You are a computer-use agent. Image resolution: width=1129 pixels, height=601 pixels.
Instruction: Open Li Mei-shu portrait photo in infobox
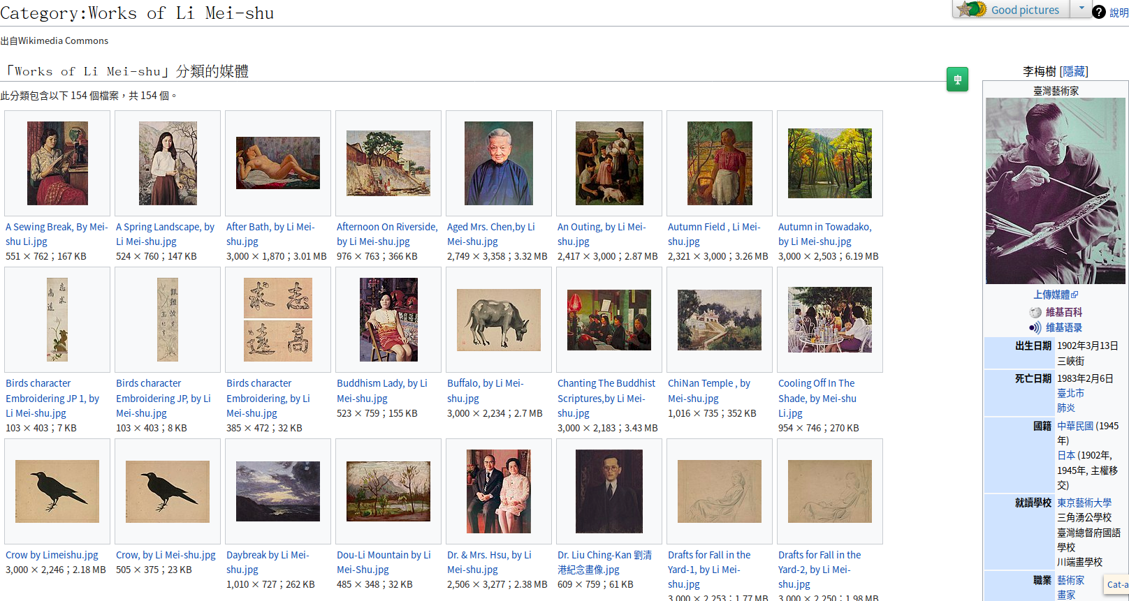coord(1056,191)
